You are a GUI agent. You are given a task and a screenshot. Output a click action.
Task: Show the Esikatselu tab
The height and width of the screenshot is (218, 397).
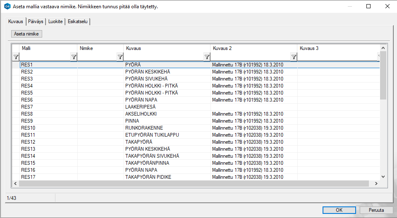tap(77, 21)
